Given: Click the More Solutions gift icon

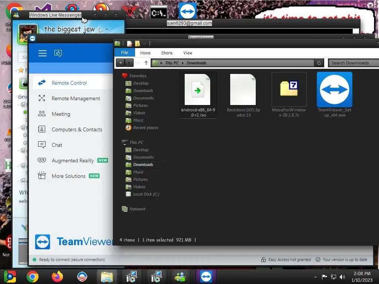Looking at the screenshot, I should 42,175.
